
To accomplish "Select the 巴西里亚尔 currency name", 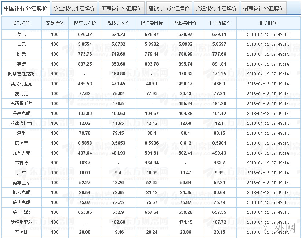I will (x=21, y=104).
